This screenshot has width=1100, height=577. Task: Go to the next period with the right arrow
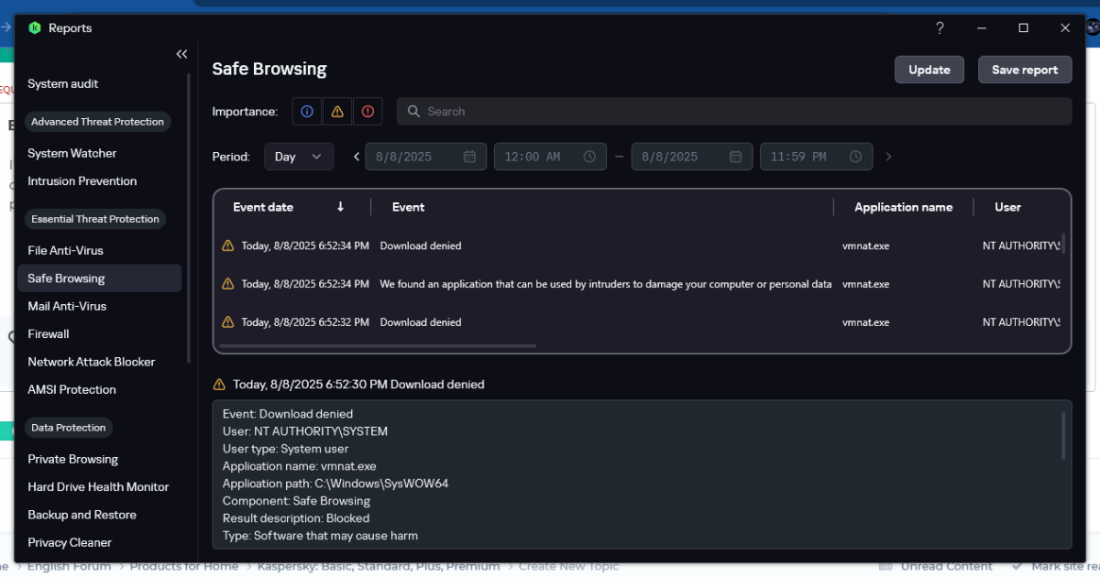[887, 157]
